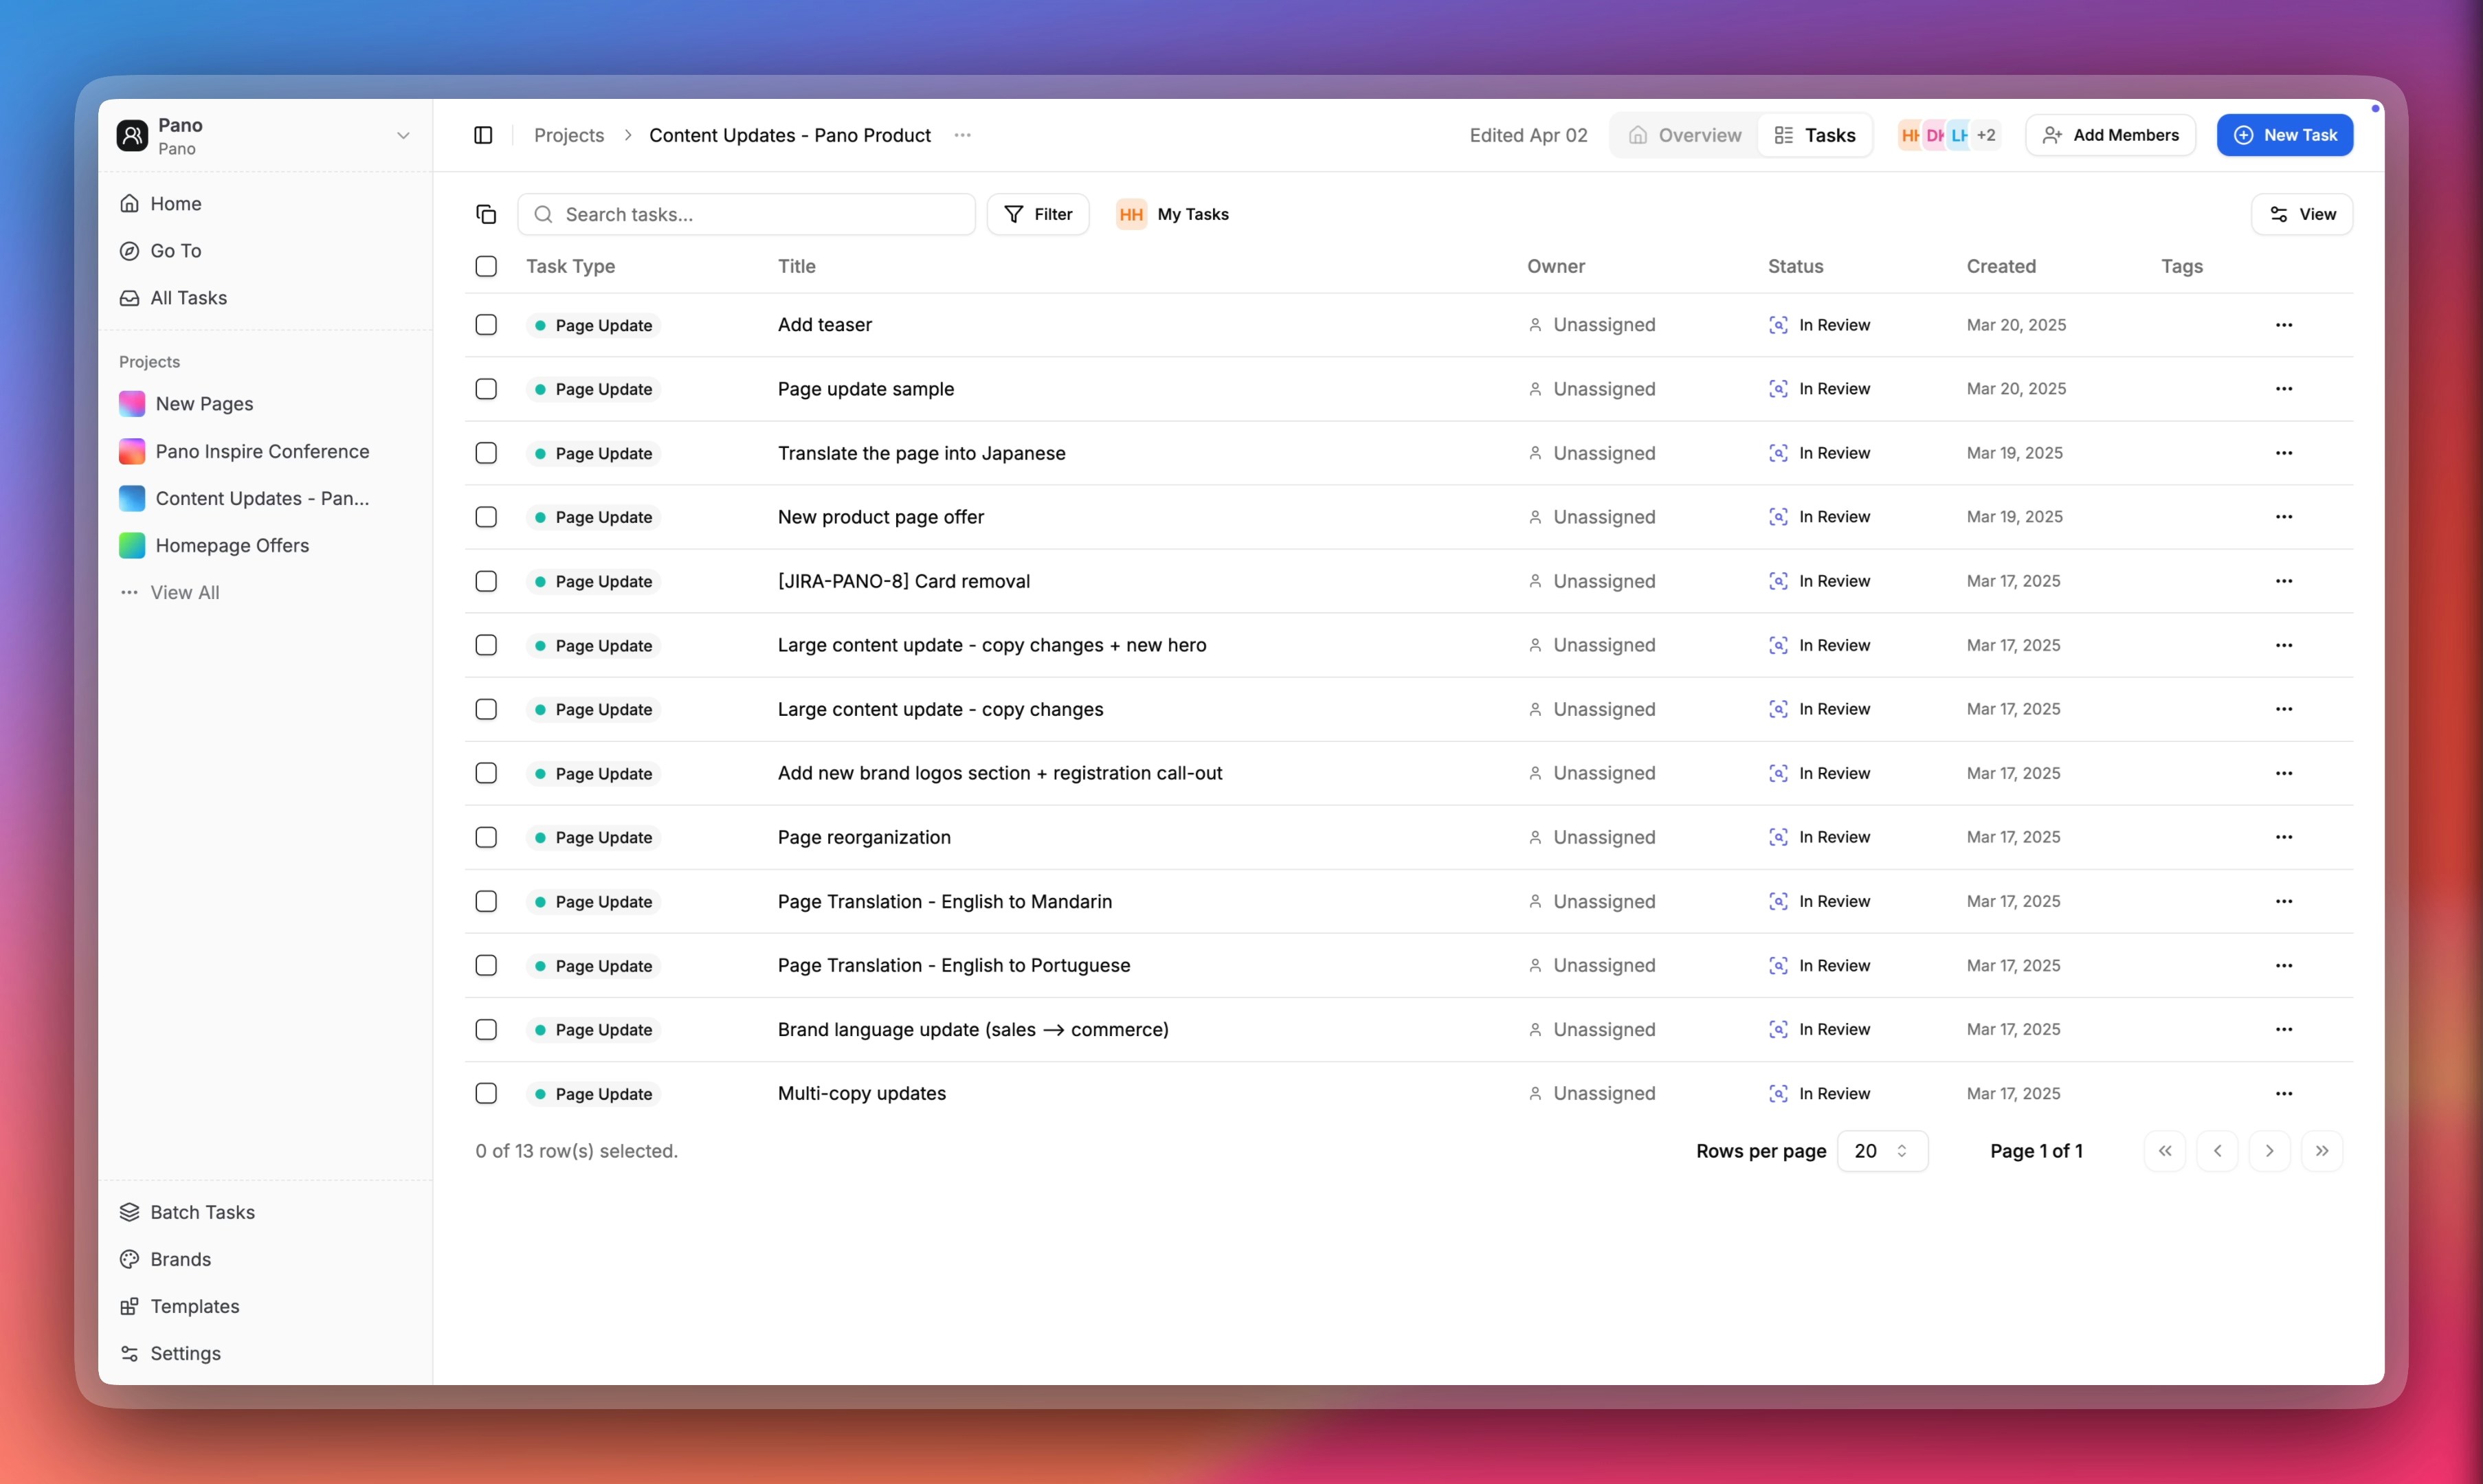Click the copy tasks icon beside the search box
The height and width of the screenshot is (1484, 2483).
486,214
